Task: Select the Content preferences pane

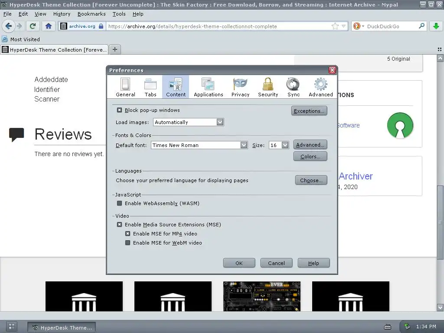Action: pyautogui.click(x=176, y=87)
